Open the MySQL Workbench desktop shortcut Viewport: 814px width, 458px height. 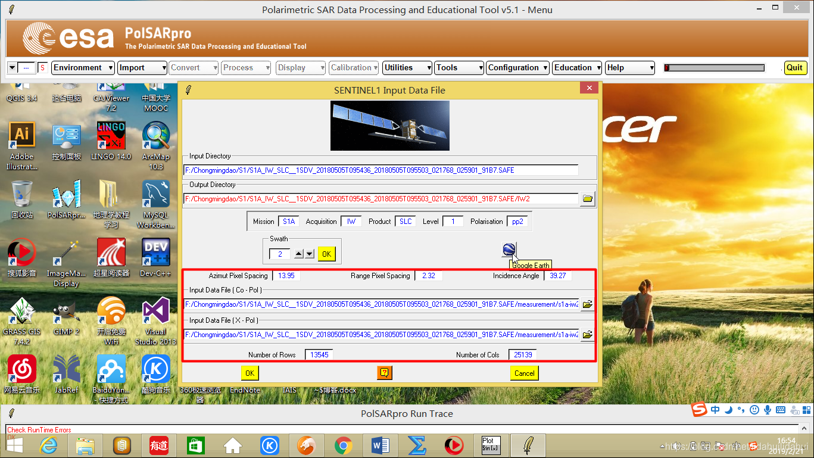[x=156, y=205]
